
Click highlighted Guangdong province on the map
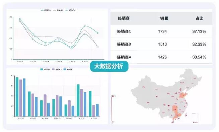177,116
